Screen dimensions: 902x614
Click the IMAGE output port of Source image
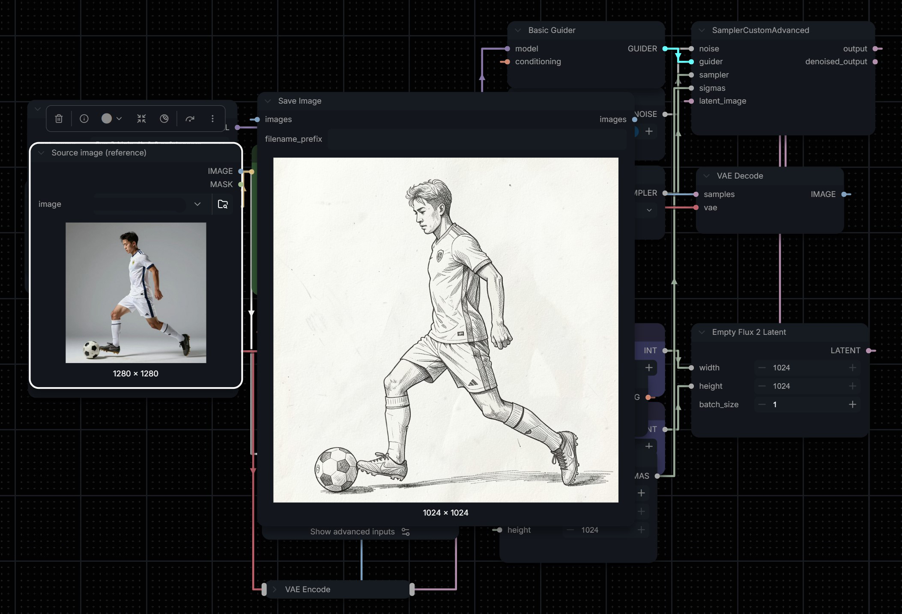pos(241,171)
